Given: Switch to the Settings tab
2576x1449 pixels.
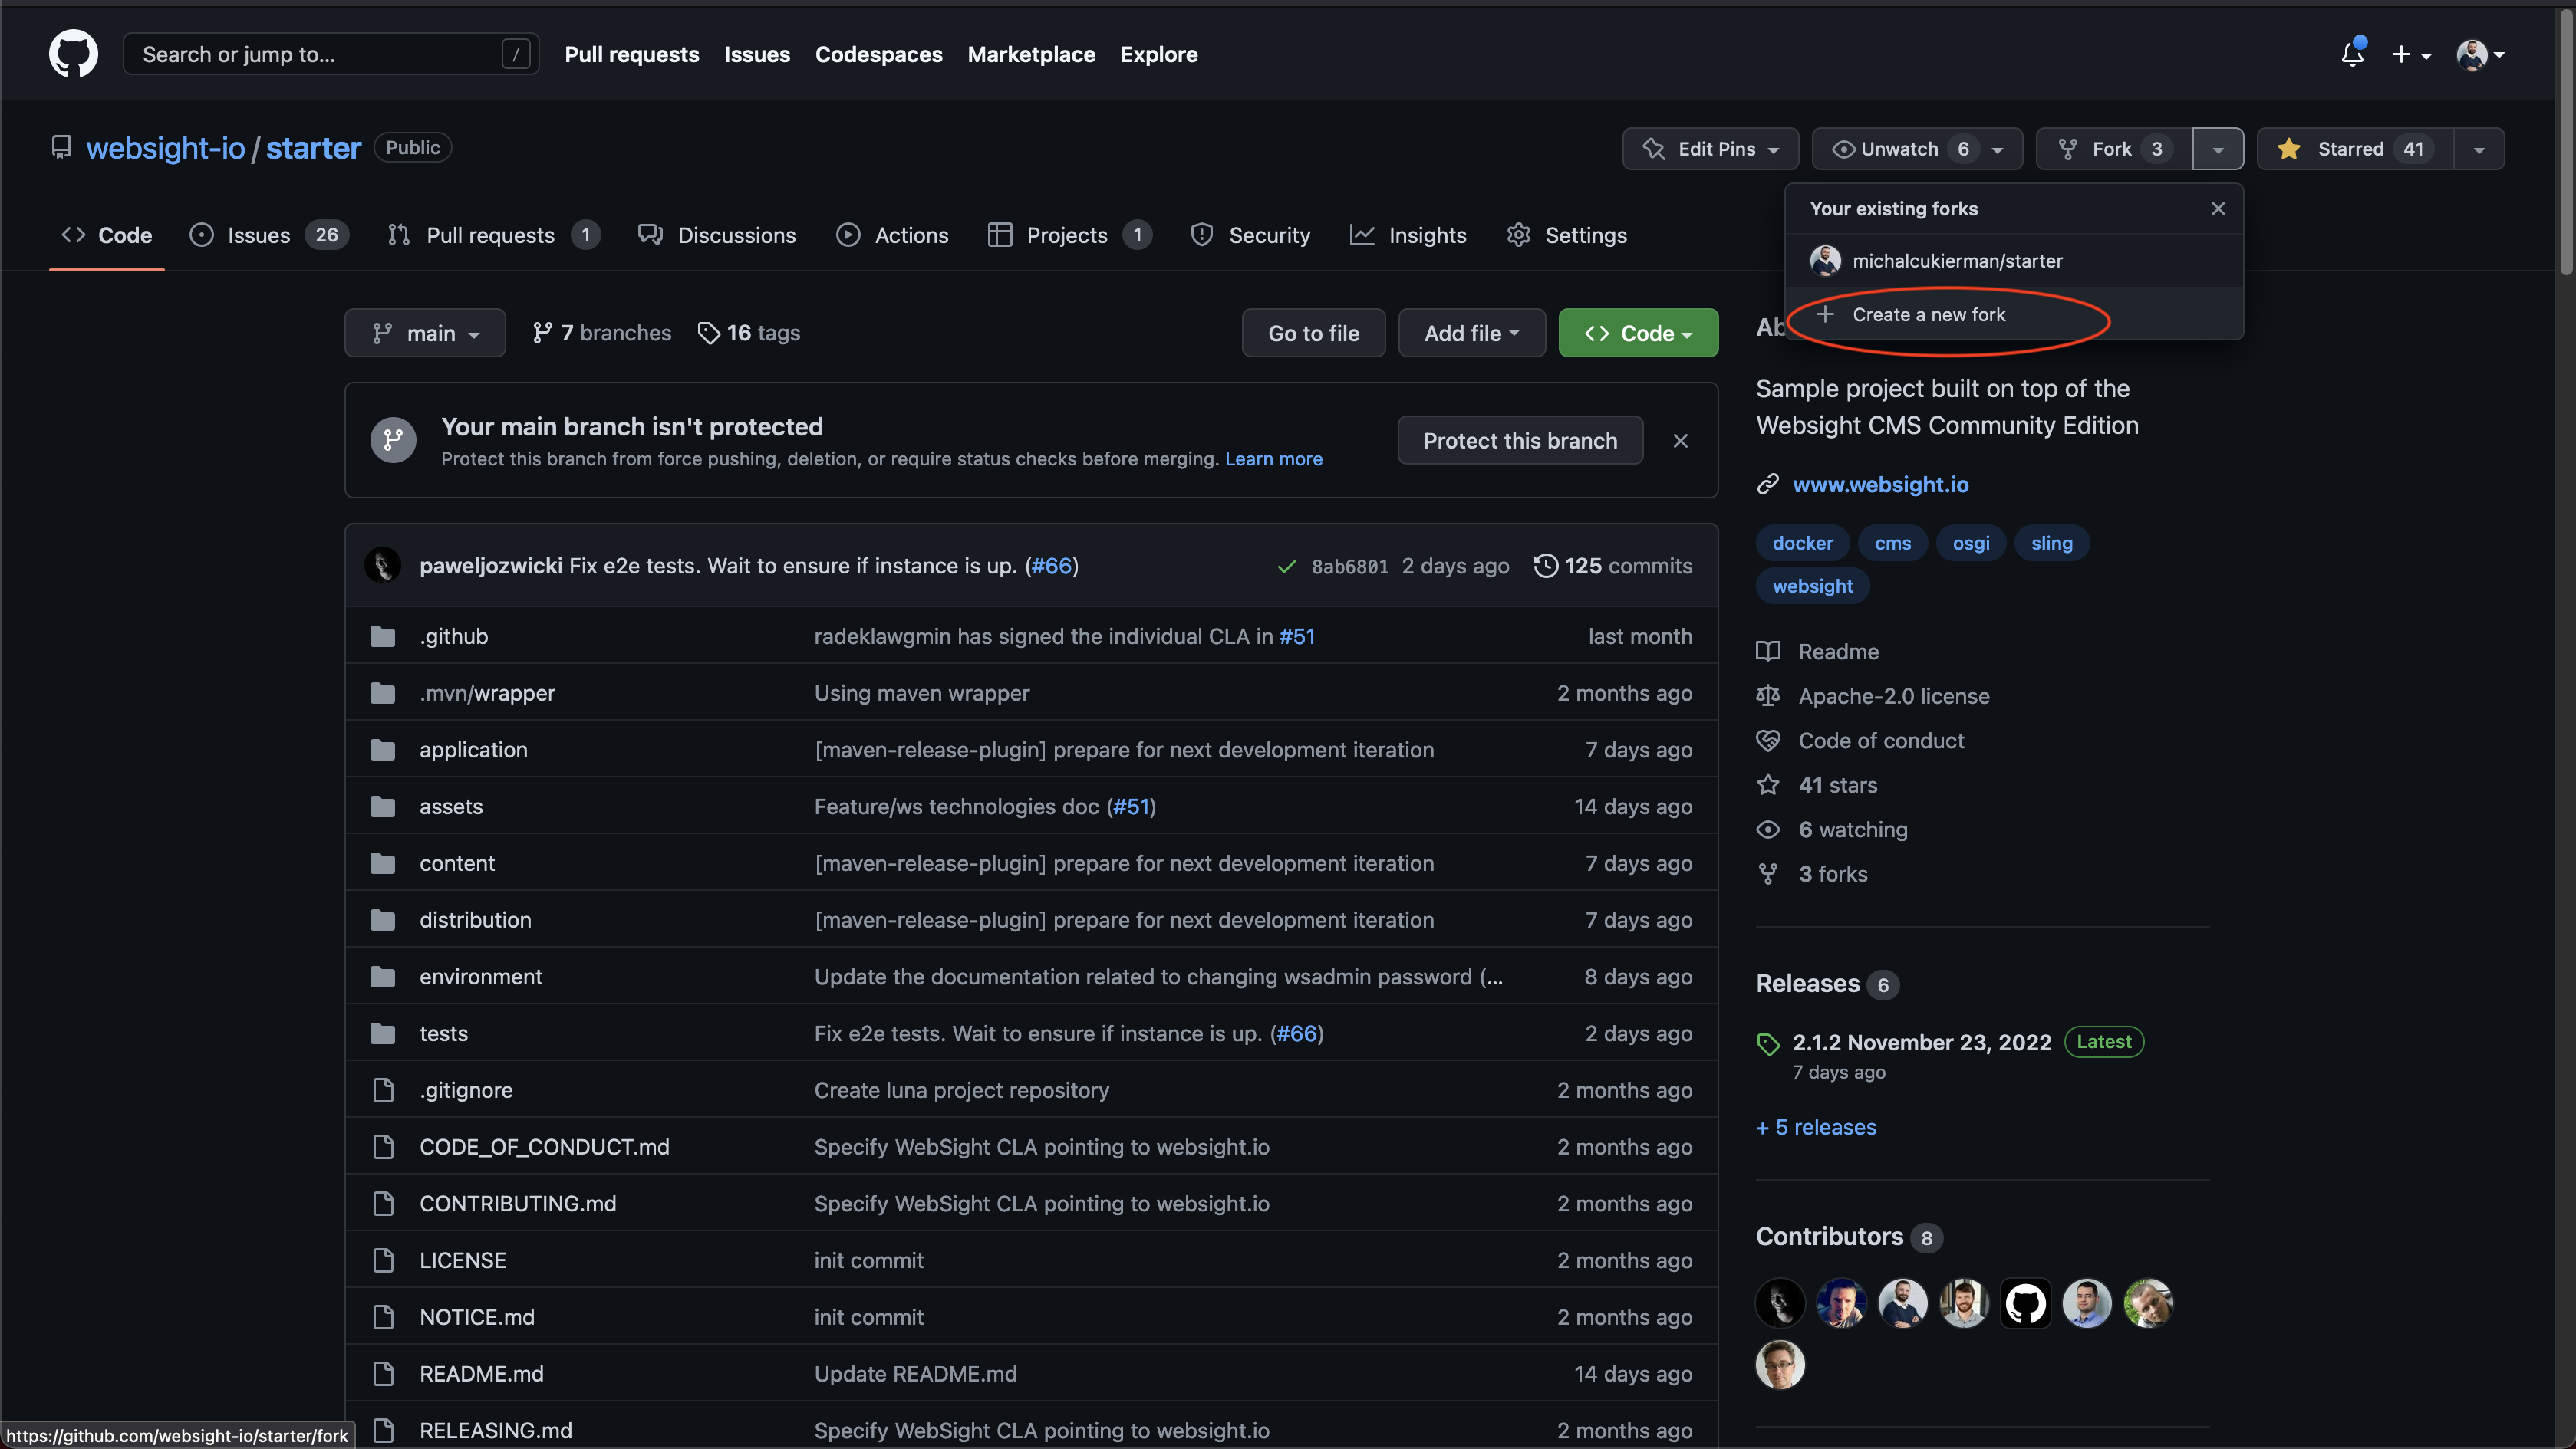Looking at the screenshot, I should [1567, 235].
